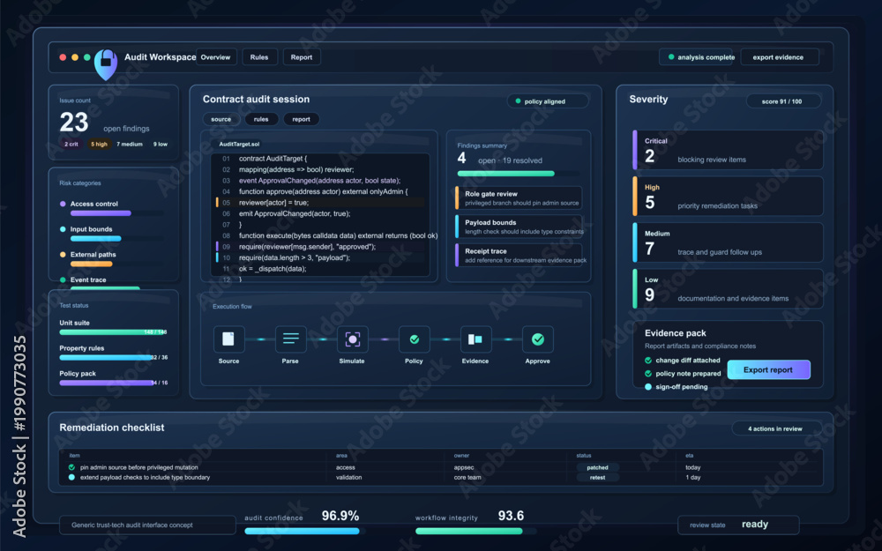
Task: Click the Export report button
Action: point(768,370)
